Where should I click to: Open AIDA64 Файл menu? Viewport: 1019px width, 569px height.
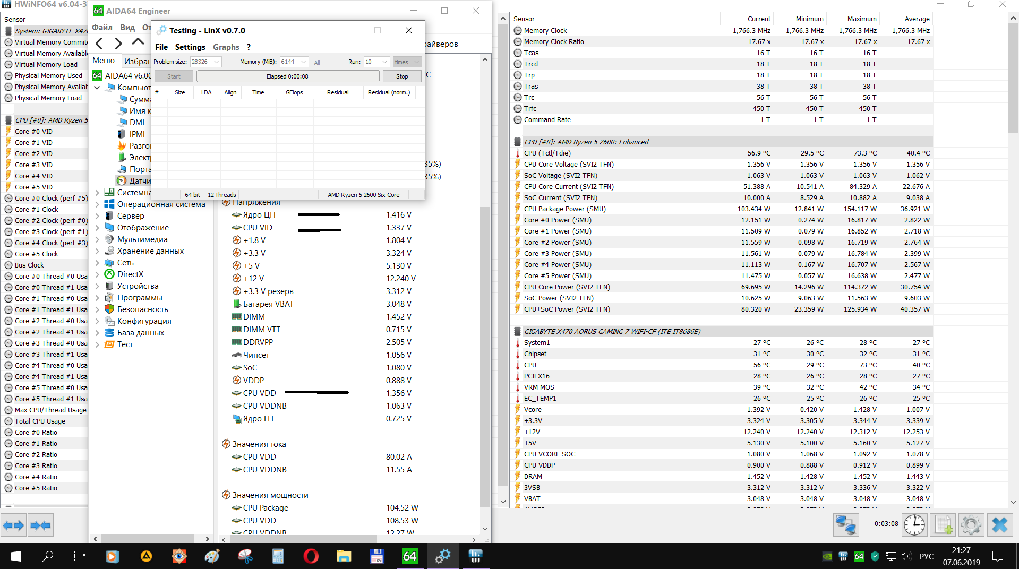(102, 28)
